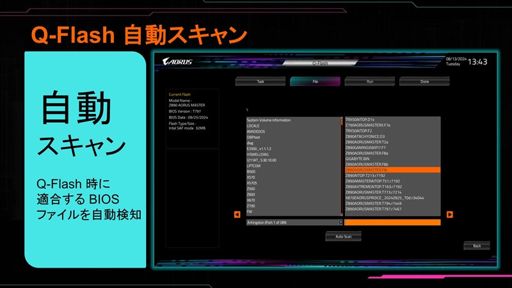Switch to the Task tab
The height and width of the screenshot is (288, 512).
pyautogui.click(x=260, y=82)
